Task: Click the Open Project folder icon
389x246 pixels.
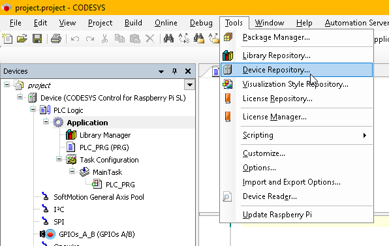Action: pyautogui.click(x=22, y=38)
